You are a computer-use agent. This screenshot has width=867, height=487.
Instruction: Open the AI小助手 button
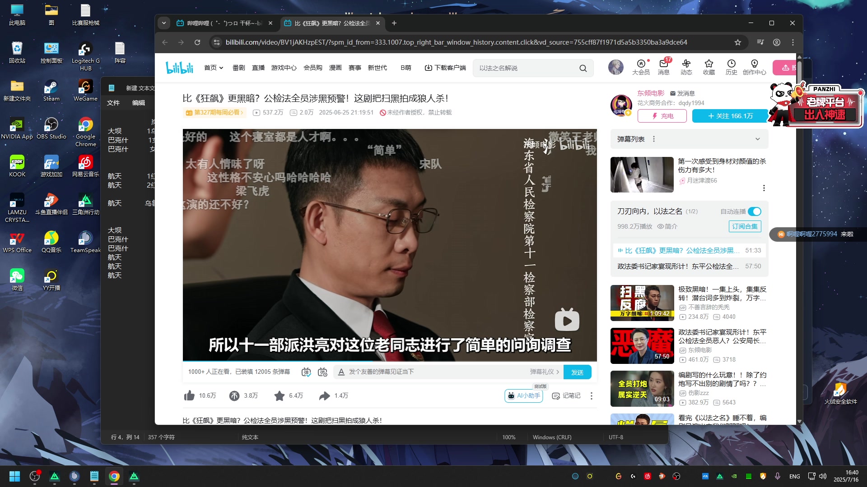[x=523, y=395]
